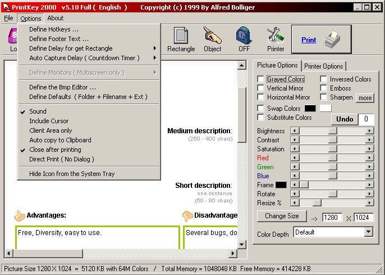Viewport: 385px width, 275px height.
Task: Enable Client Area only option
Action: coord(89,130)
